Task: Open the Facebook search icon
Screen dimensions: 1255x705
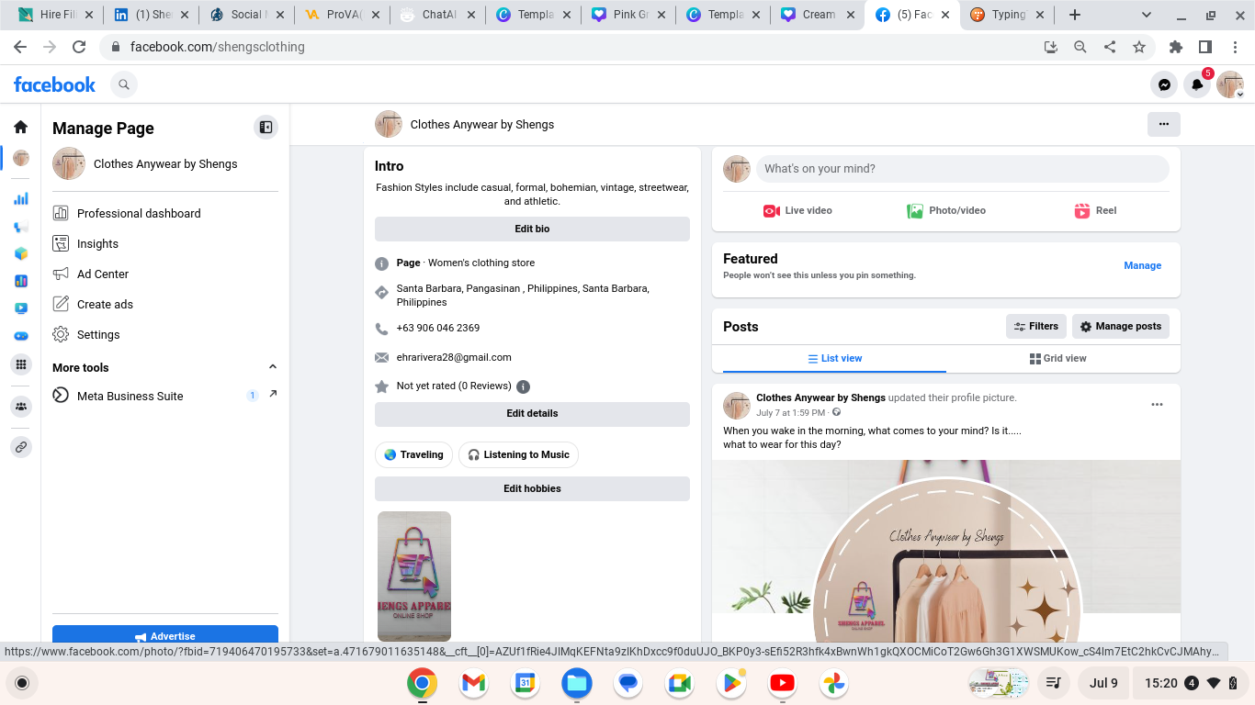Action: tap(124, 84)
